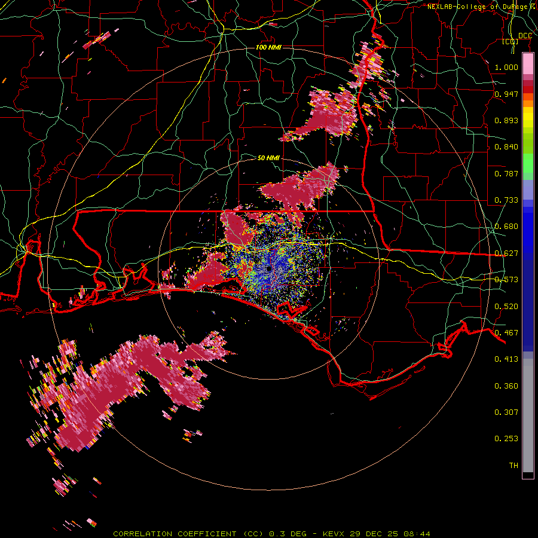Click the 0.307 color scale value
The height and width of the screenshot is (538, 538).
(506, 412)
